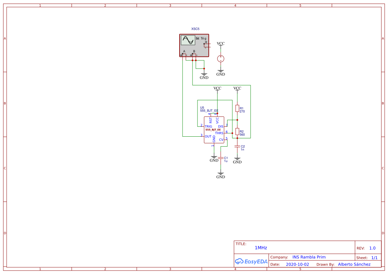The image size is (388, 274).
Task: Select the ground symbol below capacitor C1
Action: [x=221, y=175]
